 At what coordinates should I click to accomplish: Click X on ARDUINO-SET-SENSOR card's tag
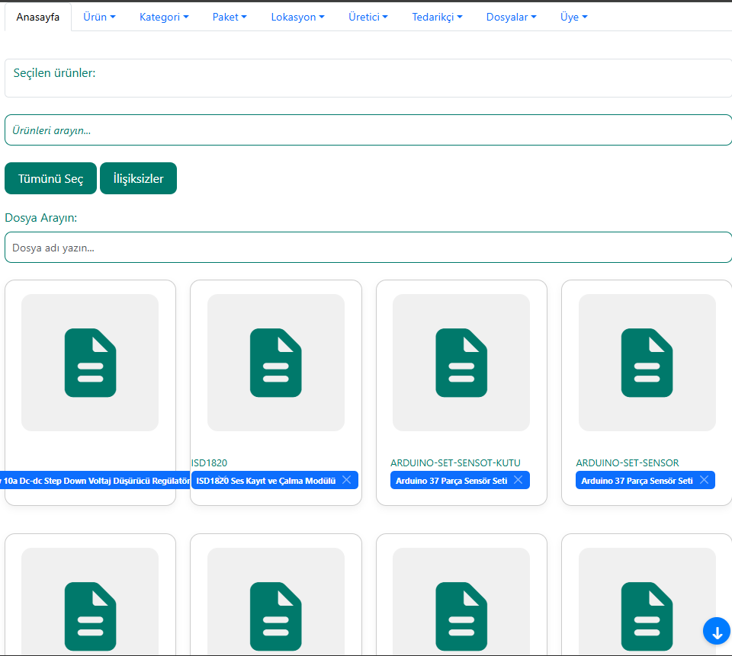coord(704,480)
